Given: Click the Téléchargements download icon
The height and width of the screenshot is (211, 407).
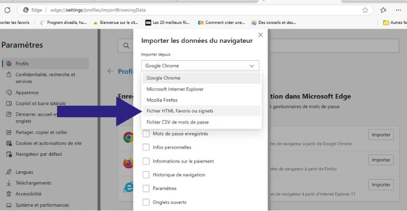Looking at the screenshot, I should 9,183.
